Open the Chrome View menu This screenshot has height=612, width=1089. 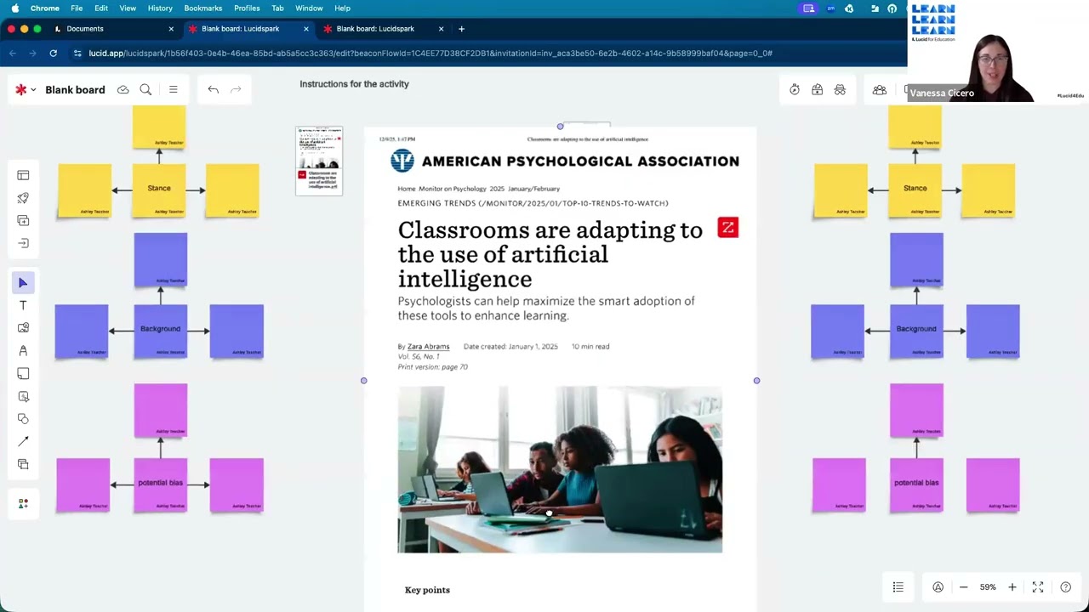(x=128, y=8)
